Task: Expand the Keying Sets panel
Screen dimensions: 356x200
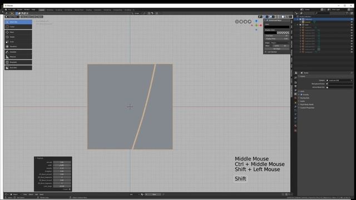Action: pyautogui.click(x=305, y=98)
